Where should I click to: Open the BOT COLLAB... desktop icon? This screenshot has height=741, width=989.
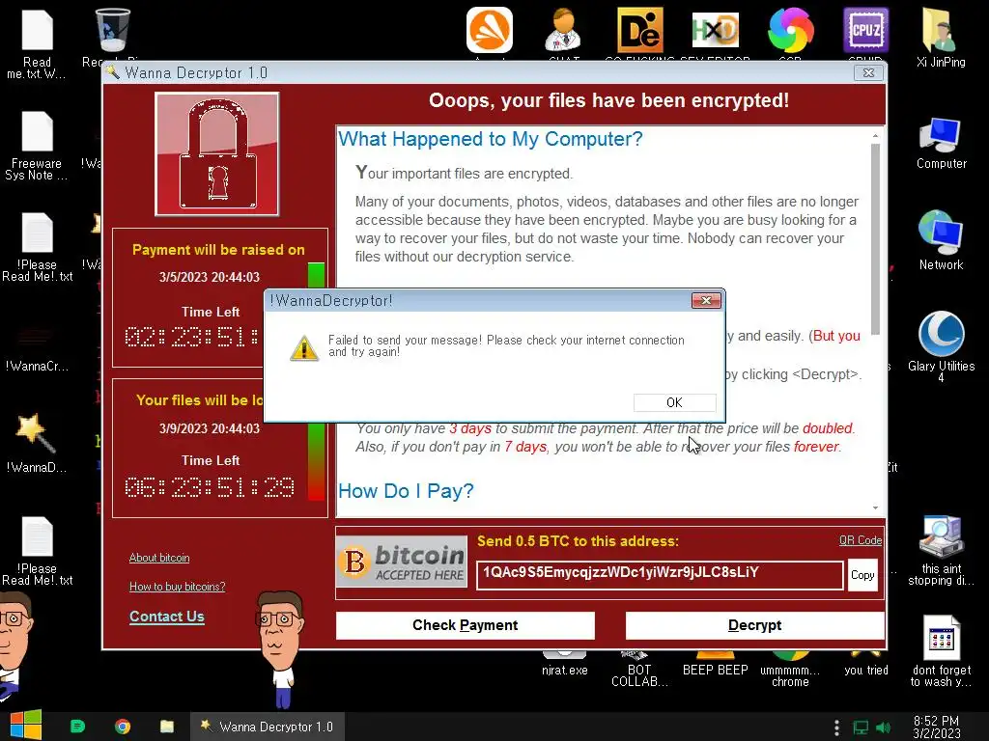639,670
